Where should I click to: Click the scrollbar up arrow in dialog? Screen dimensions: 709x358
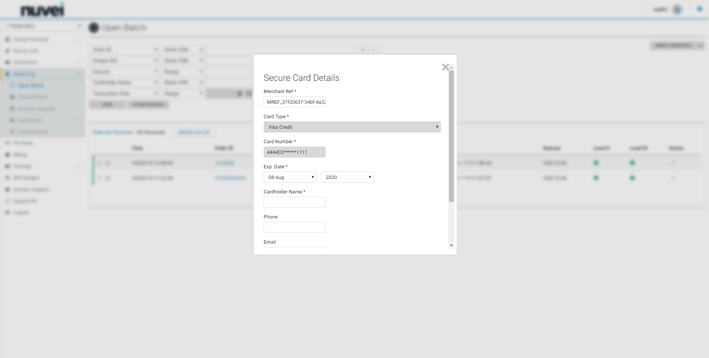coord(451,68)
